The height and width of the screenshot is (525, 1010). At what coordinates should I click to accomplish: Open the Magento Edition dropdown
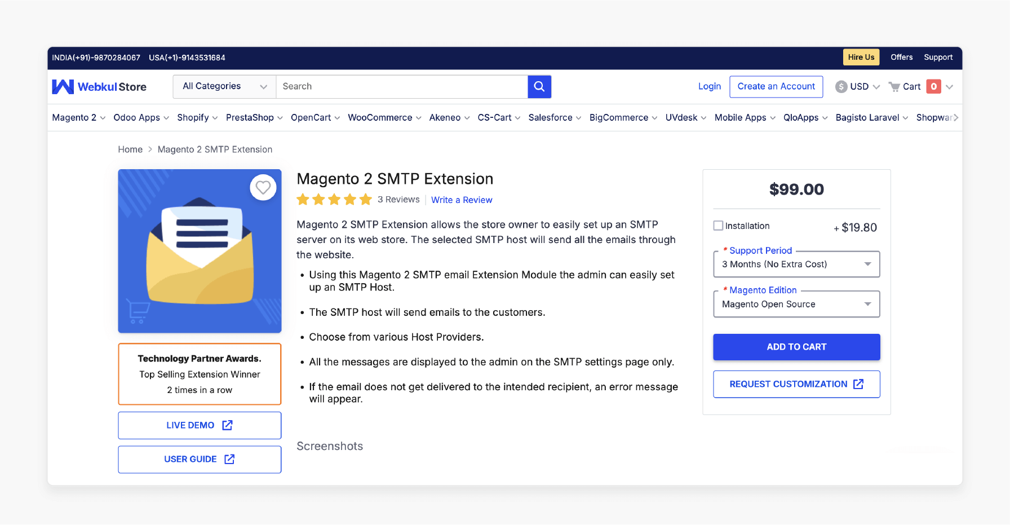(796, 305)
